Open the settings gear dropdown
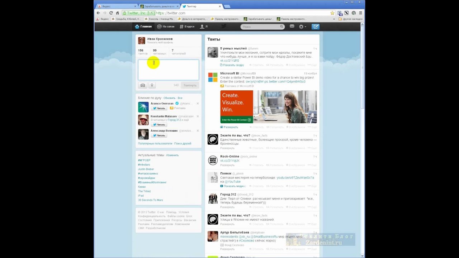 tap(302, 27)
